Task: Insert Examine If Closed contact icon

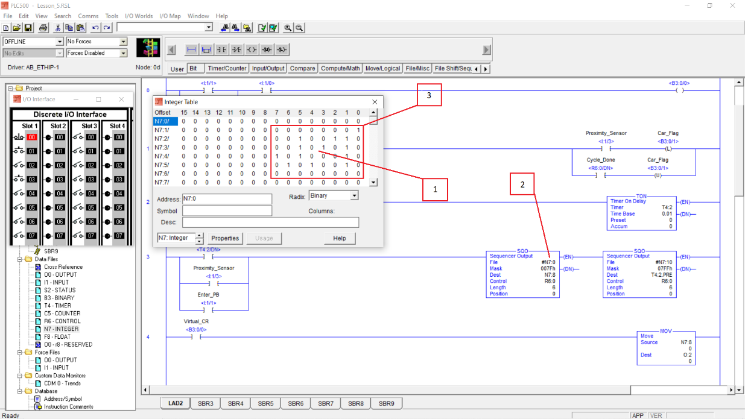Action: (x=222, y=50)
